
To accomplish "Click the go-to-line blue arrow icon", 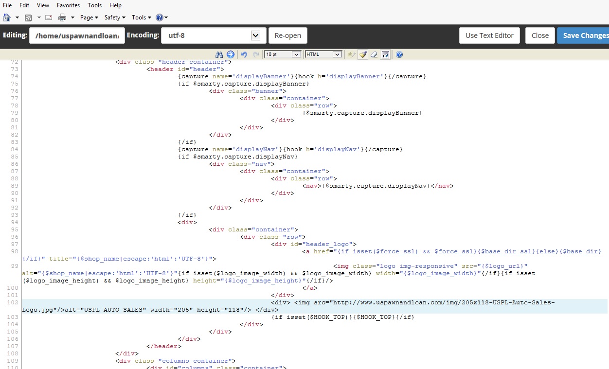I will pos(231,54).
